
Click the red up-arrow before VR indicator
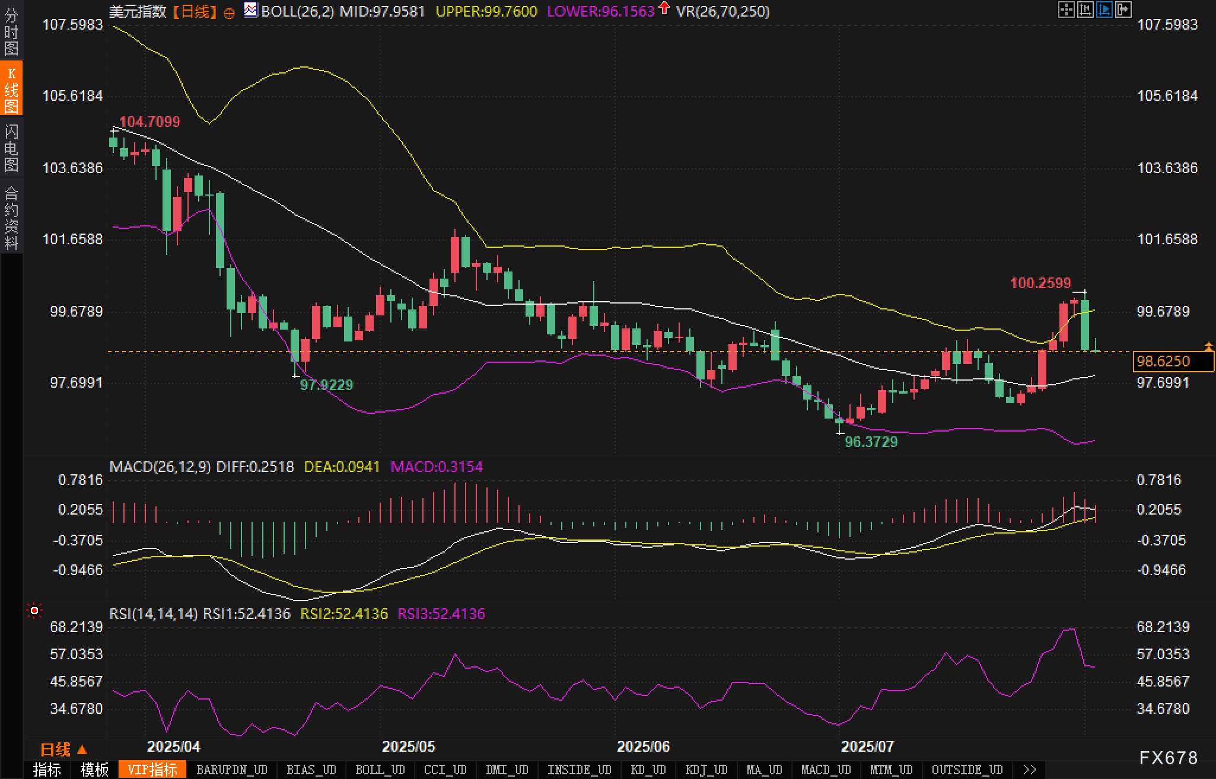(x=665, y=8)
